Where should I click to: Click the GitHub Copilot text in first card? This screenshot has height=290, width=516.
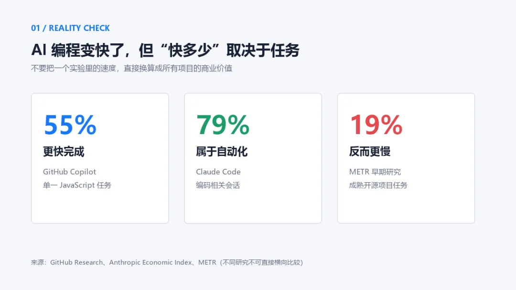pos(69,172)
